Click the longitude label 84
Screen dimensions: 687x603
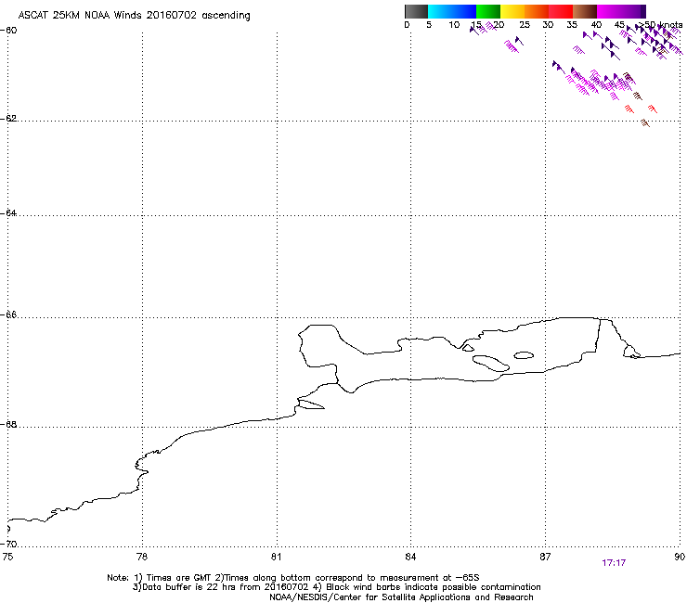pos(410,557)
